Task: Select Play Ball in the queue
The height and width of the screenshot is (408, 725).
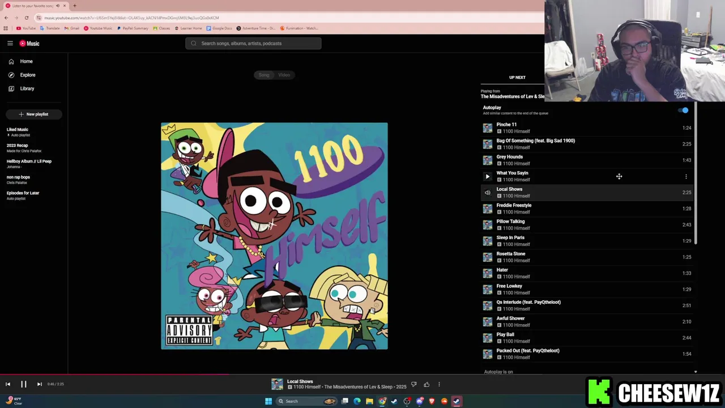Action: pyautogui.click(x=587, y=338)
